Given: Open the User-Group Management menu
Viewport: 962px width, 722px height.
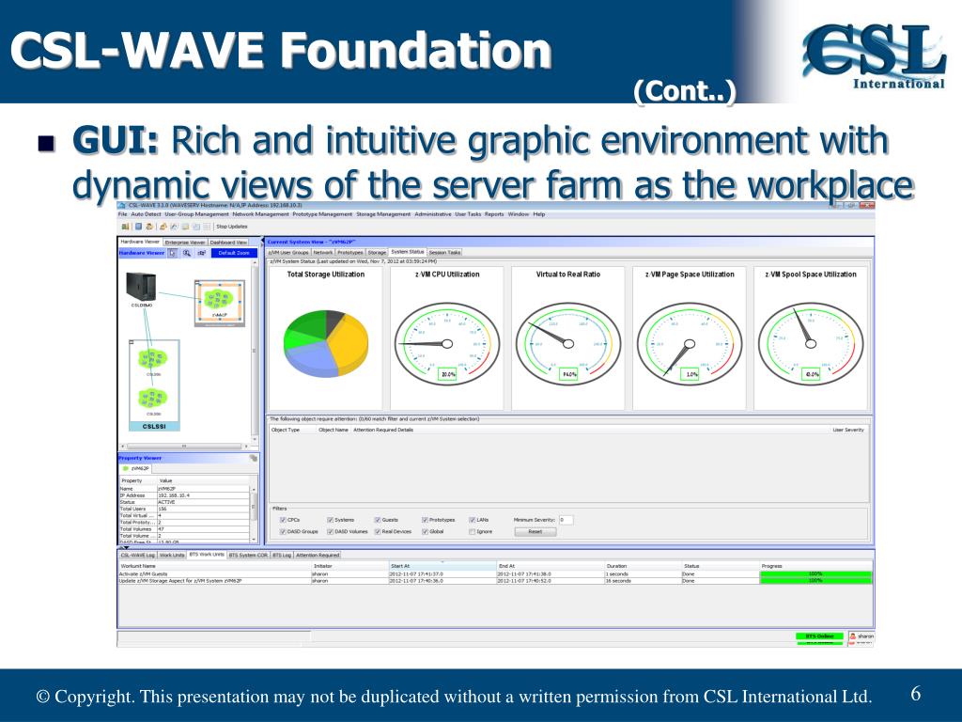Looking at the screenshot, I should 196,214.
